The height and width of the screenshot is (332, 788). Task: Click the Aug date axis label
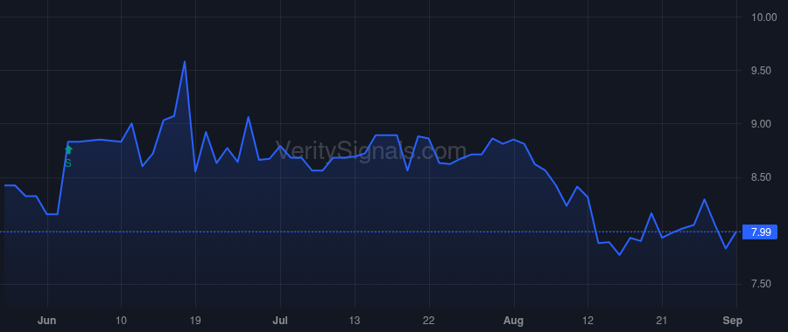pos(514,321)
